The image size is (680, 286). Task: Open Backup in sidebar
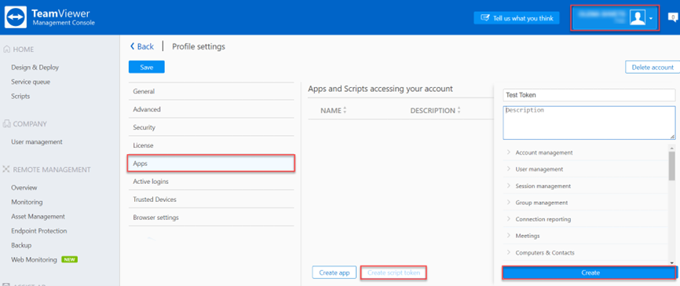[x=21, y=245]
